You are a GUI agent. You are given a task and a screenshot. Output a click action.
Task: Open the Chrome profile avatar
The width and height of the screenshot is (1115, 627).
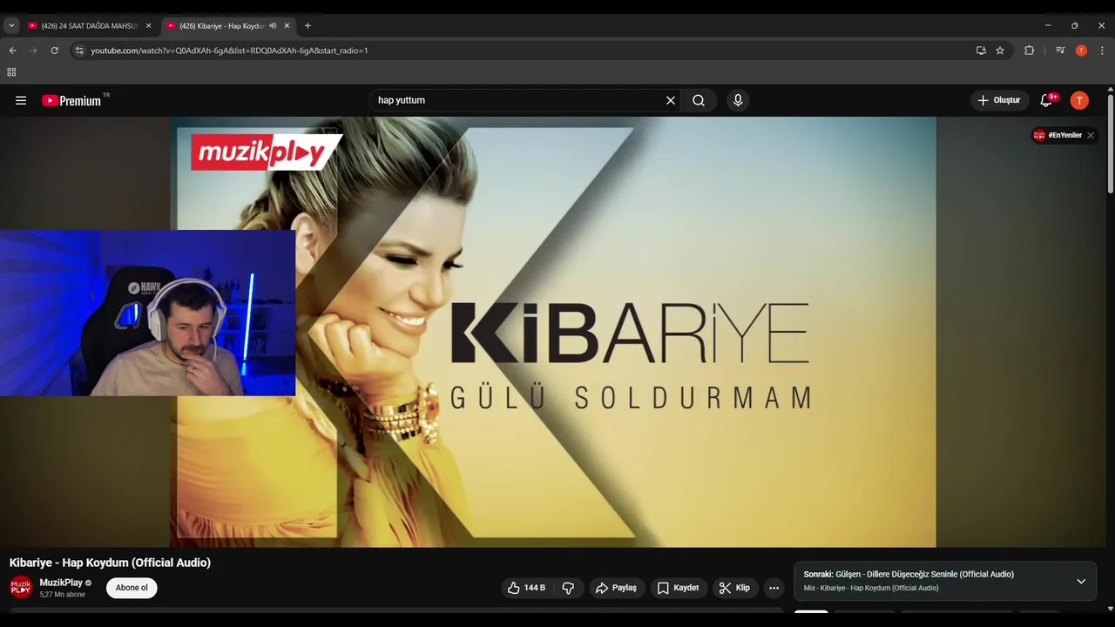click(1081, 51)
